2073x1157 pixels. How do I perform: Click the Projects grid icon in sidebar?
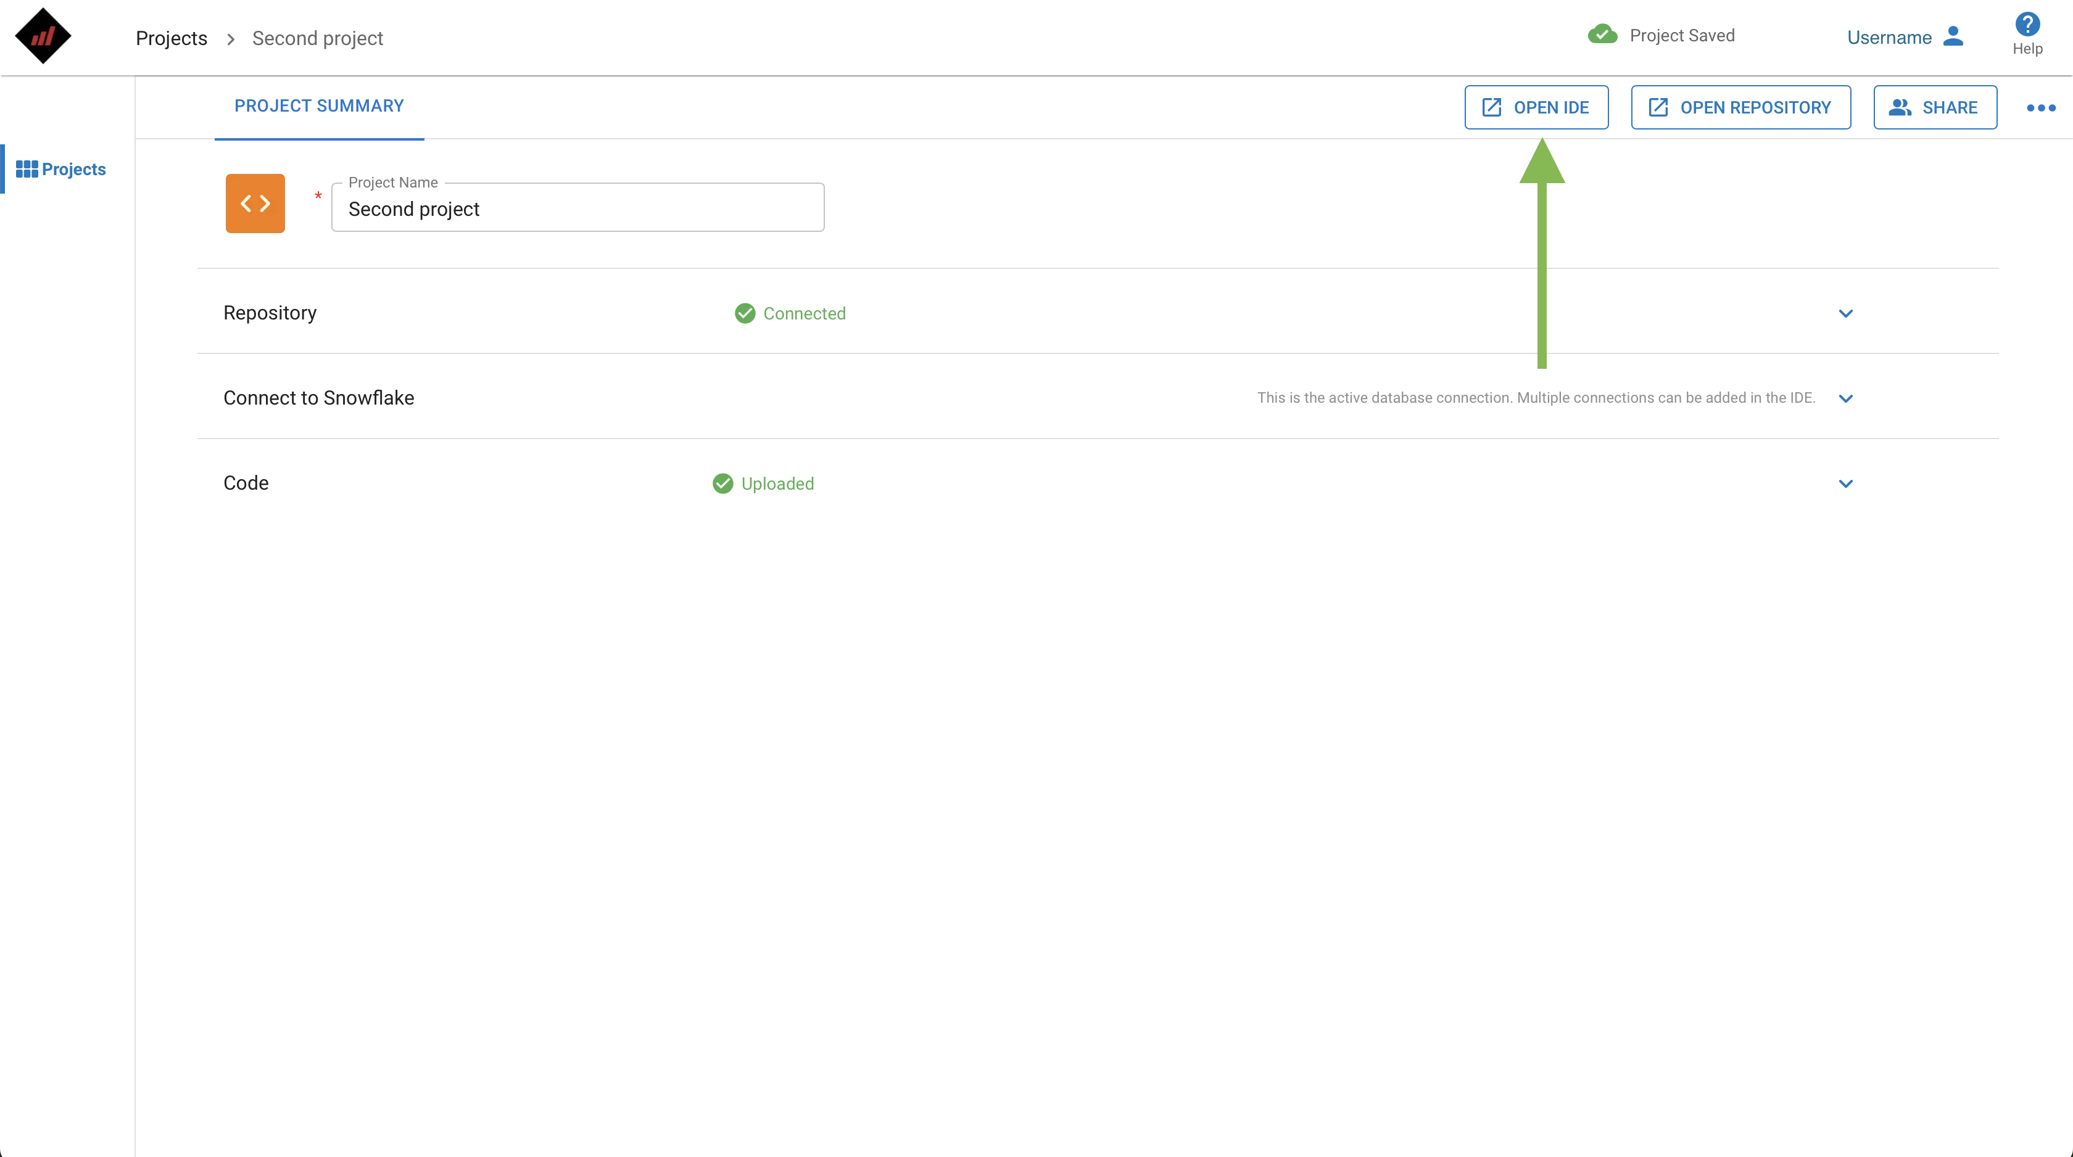(x=27, y=169)
